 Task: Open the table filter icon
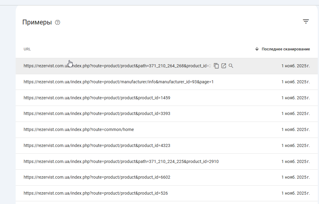[x=306, y=21]
